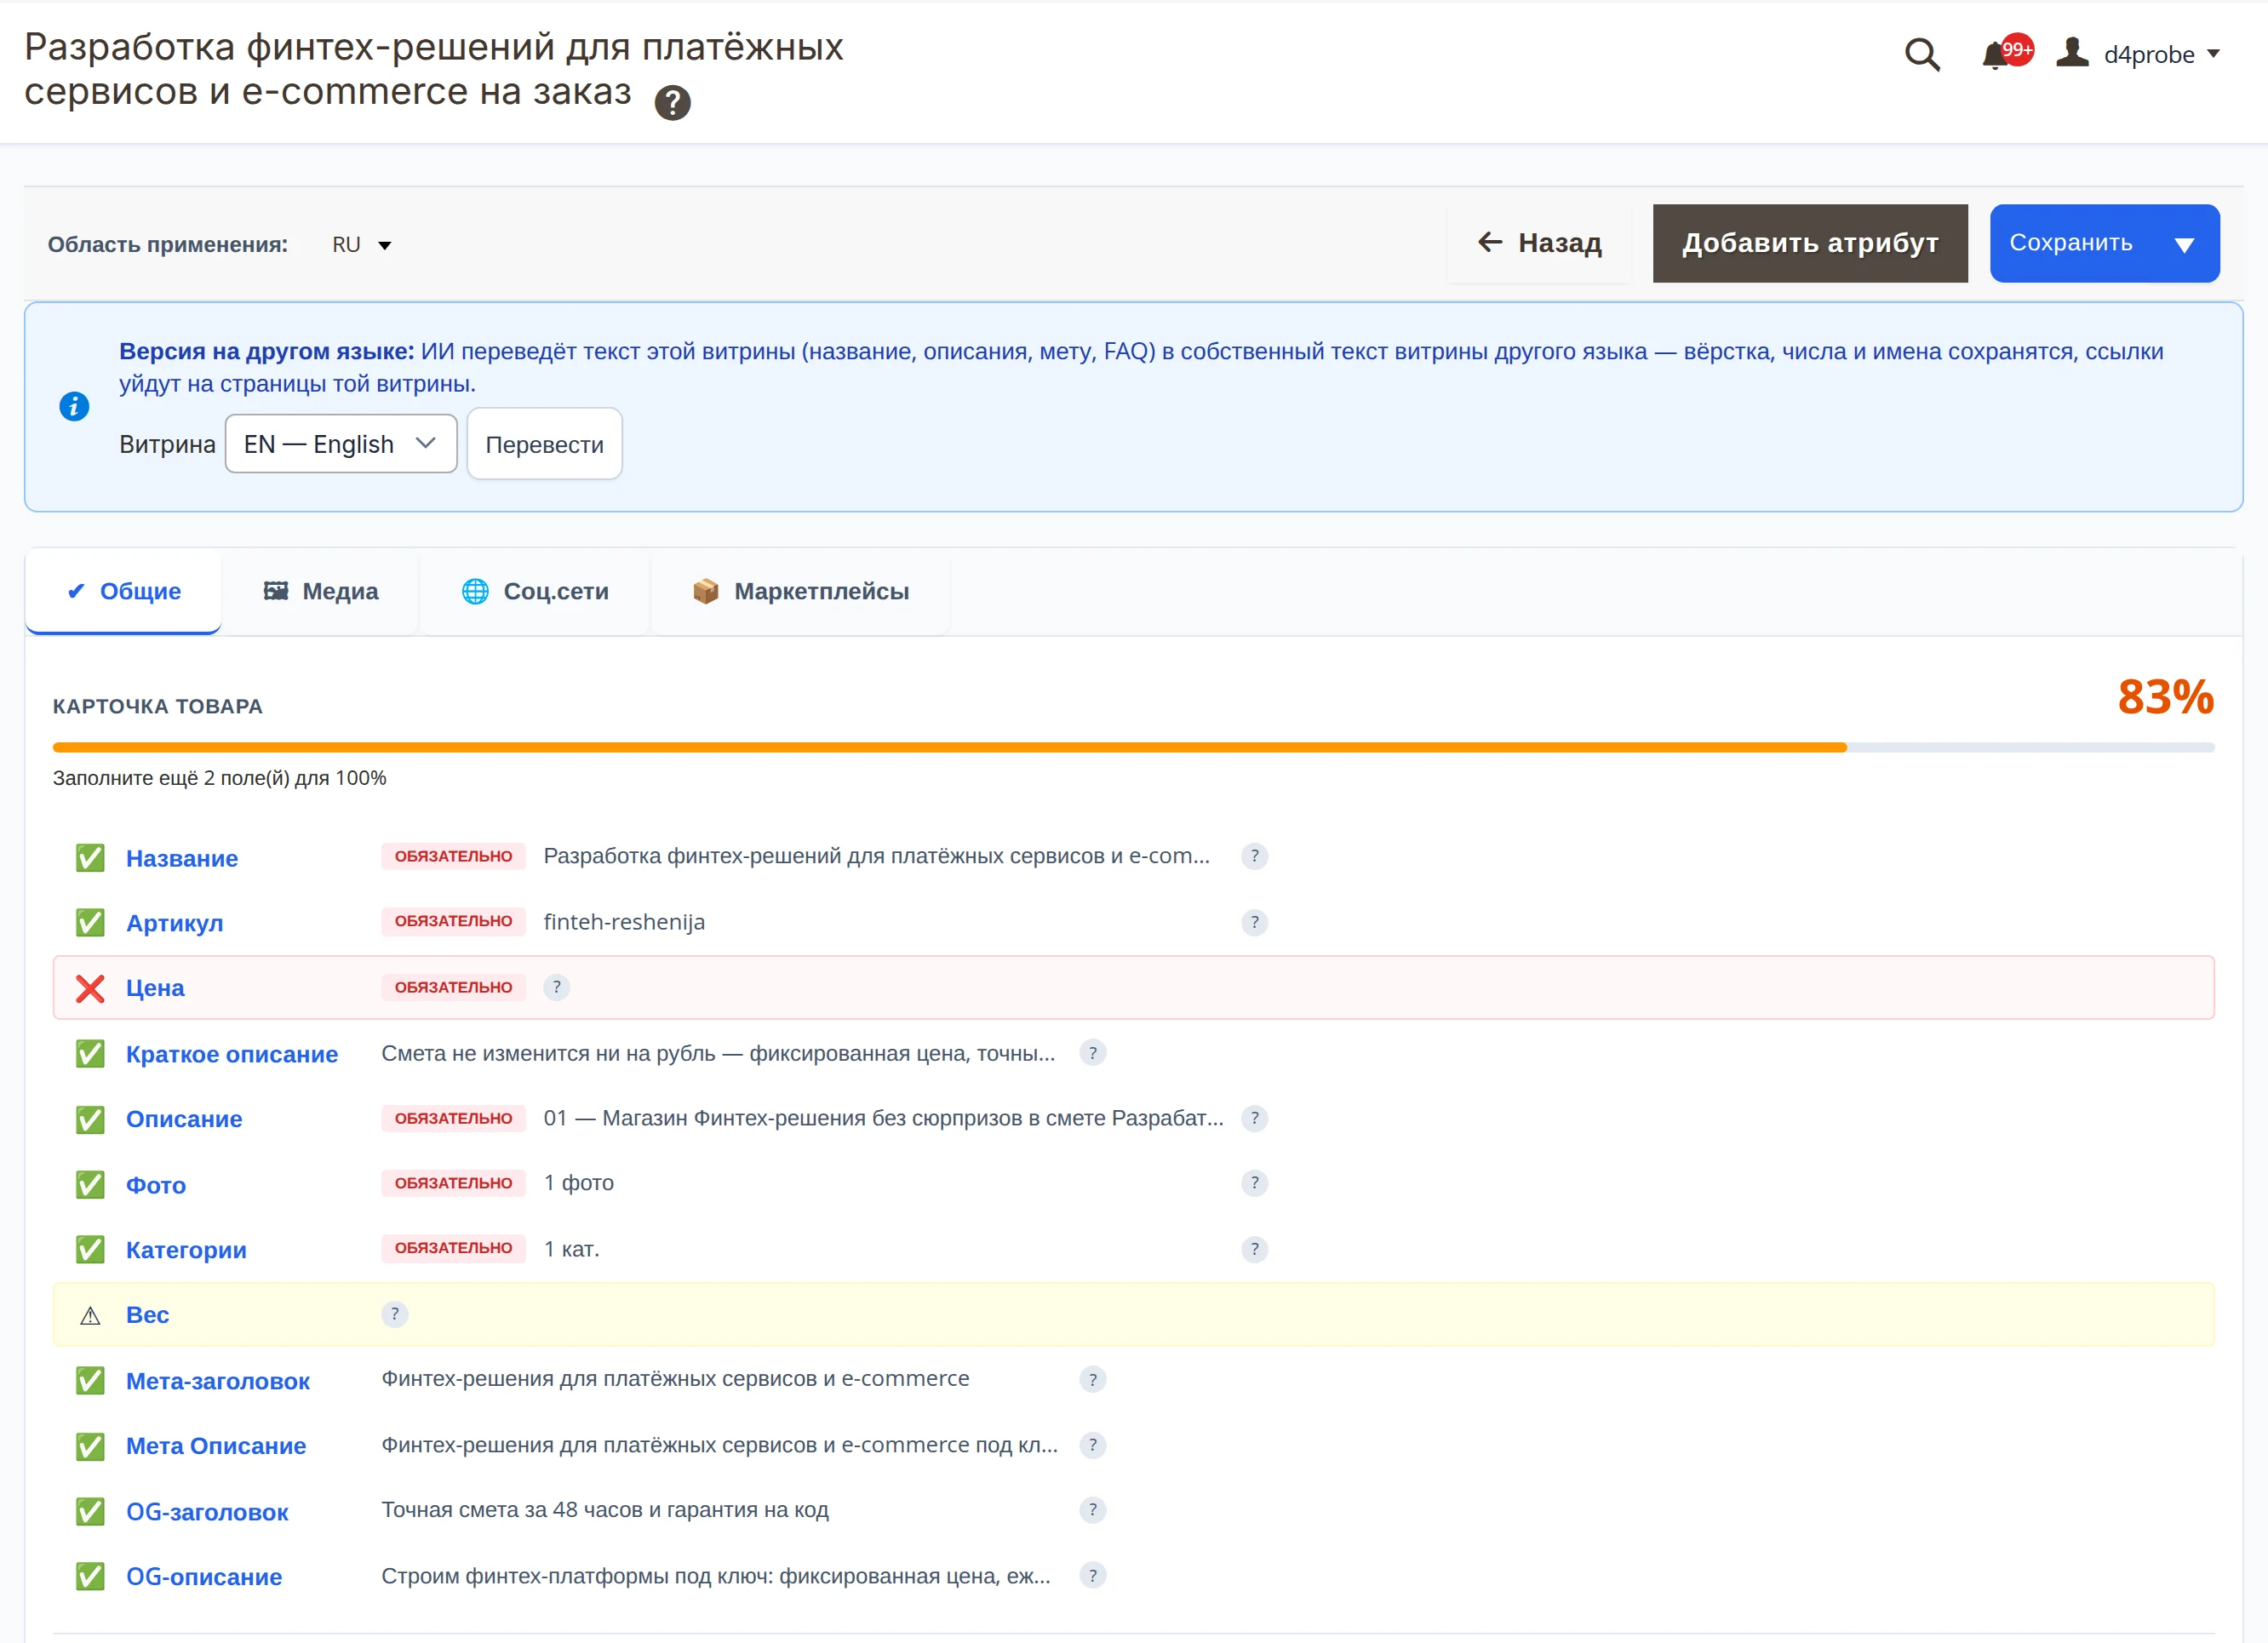2268x1643 pixels.
Task: Open the Цена field link
Action: coord(155,988)
